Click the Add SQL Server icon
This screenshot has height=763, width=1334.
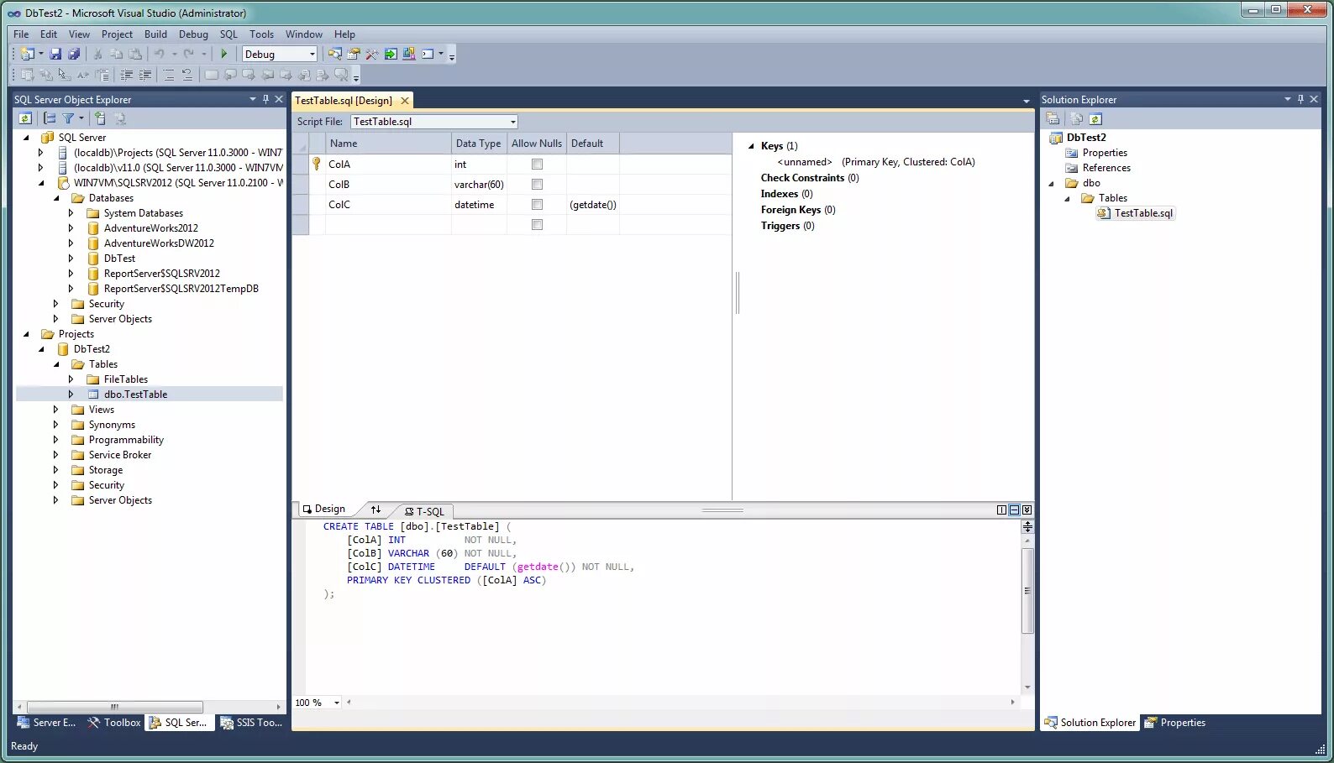pos(100,119)
